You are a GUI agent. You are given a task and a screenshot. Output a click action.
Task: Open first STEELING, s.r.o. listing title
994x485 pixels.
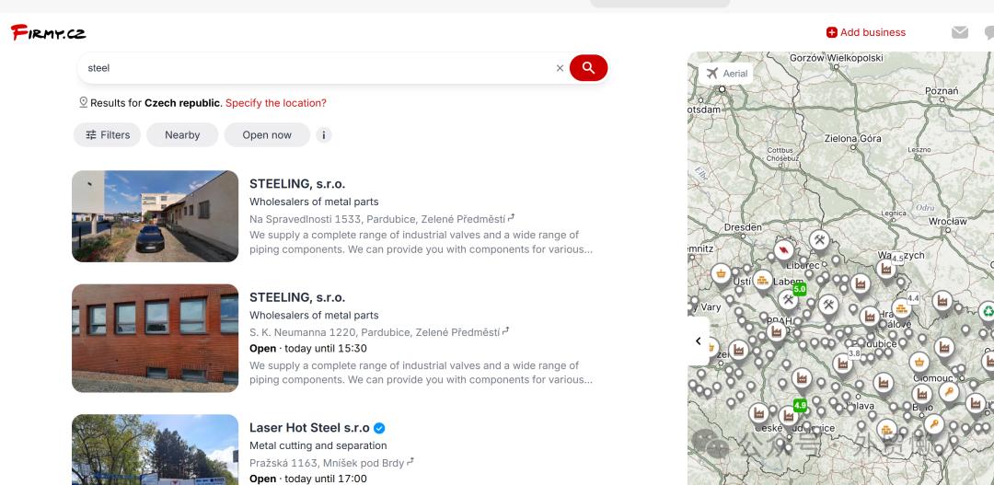click(x=296, y=184)
